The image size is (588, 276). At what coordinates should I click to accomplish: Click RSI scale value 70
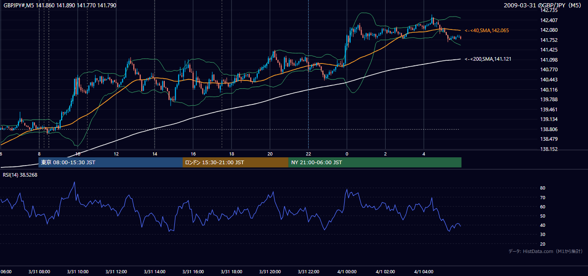click(x=542, y=197)
